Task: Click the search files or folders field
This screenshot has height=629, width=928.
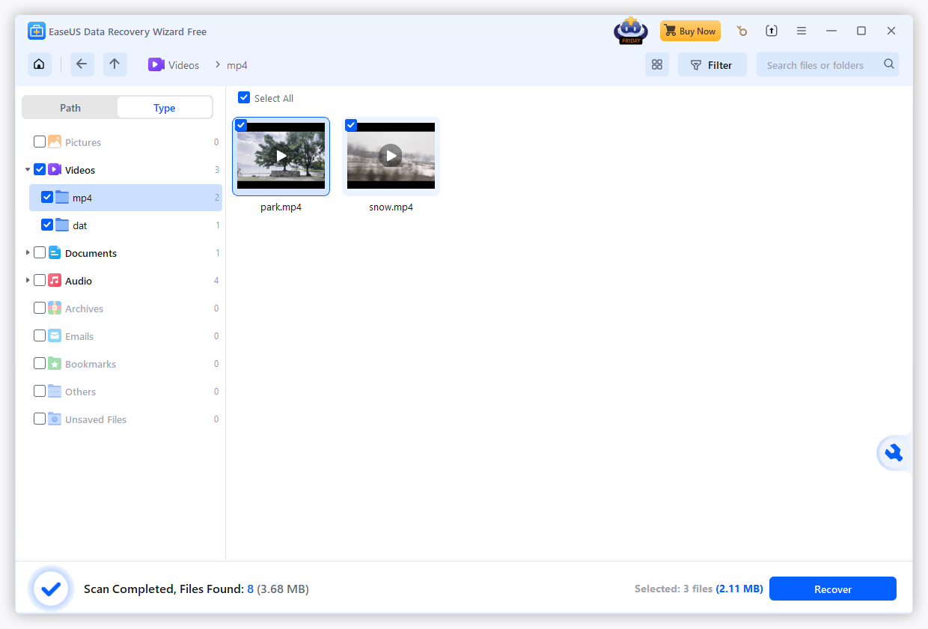Action: [x=816, y=64]
